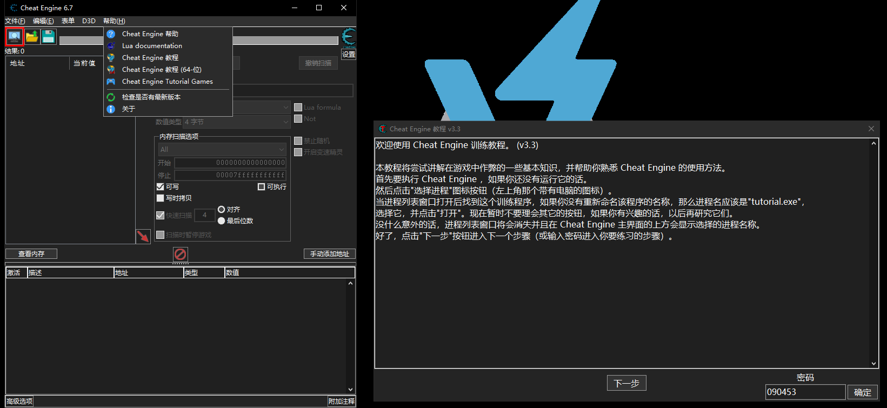This screenshot has width=887, height=408.
Task: Select the 对齐 radio button
Action: (221, 209)
